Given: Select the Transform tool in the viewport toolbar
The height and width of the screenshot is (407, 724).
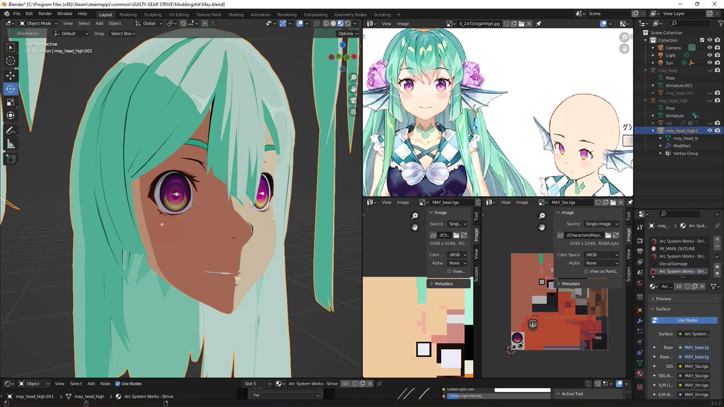Looking at the screenshot, I should [11, 115].
